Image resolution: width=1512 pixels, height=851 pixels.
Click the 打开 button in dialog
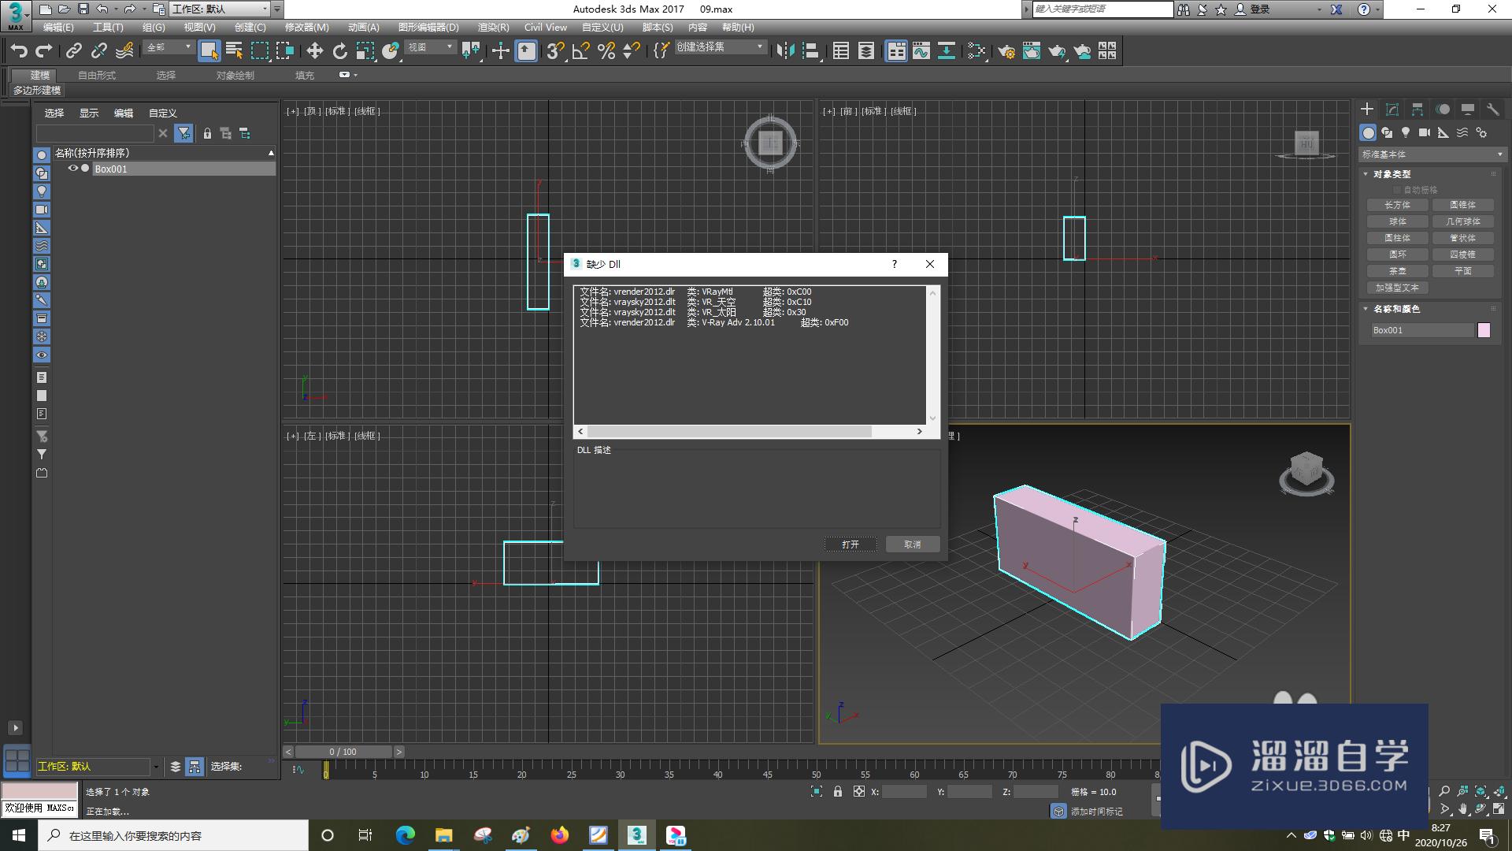pyautogui.click(x=850, y=544)
